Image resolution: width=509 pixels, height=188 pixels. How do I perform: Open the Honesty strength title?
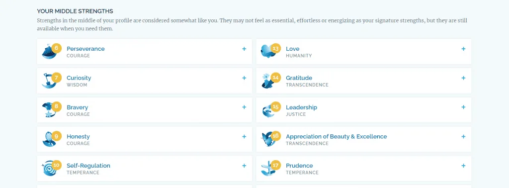(x=78, y=136)
